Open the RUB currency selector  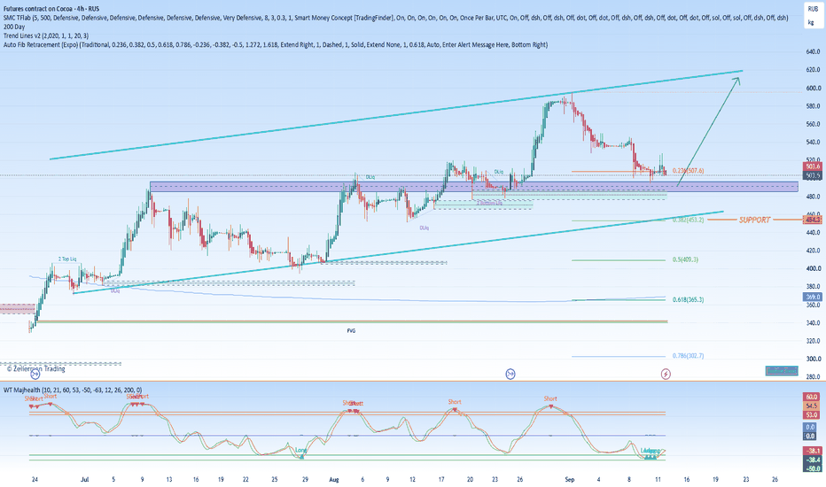tap(813, 9)
